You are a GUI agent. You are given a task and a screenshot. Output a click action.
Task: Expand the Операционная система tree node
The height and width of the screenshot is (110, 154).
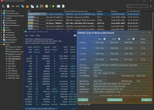click(1, 16)
